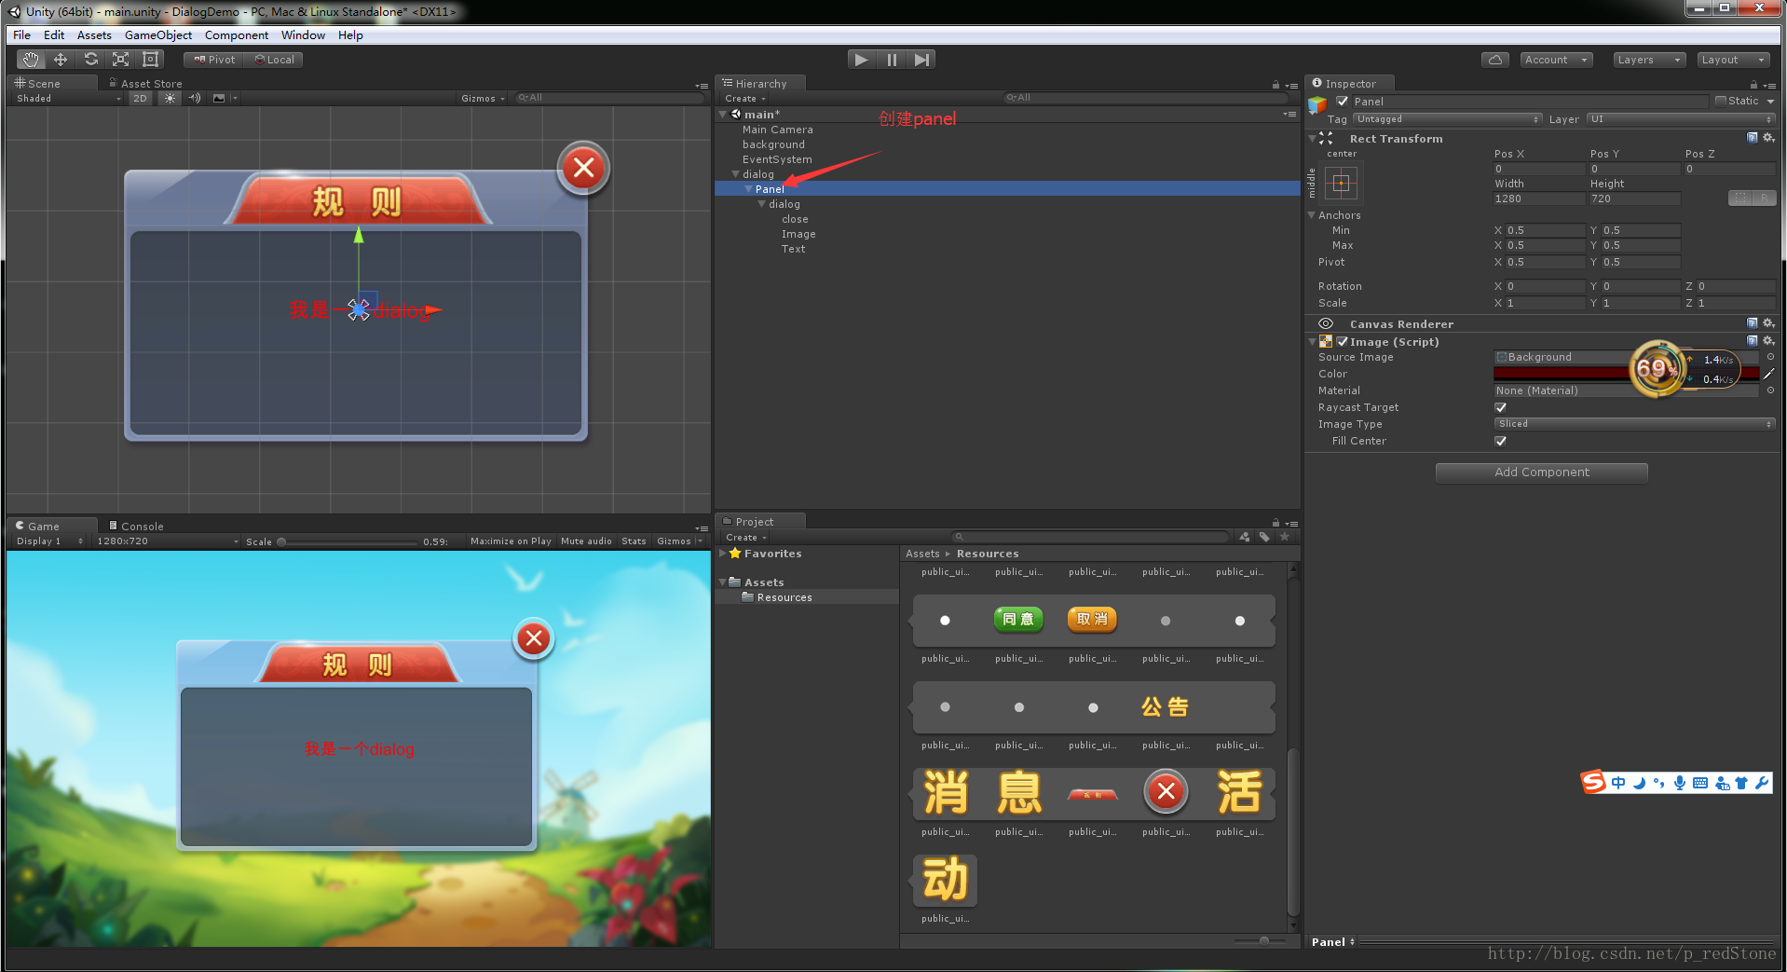Toggle the Fill Center checkbox
1787x972 pixels.
coord(1500,441)
